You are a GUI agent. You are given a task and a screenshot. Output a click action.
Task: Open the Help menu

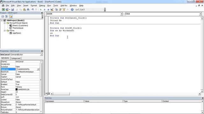(81, 6)
